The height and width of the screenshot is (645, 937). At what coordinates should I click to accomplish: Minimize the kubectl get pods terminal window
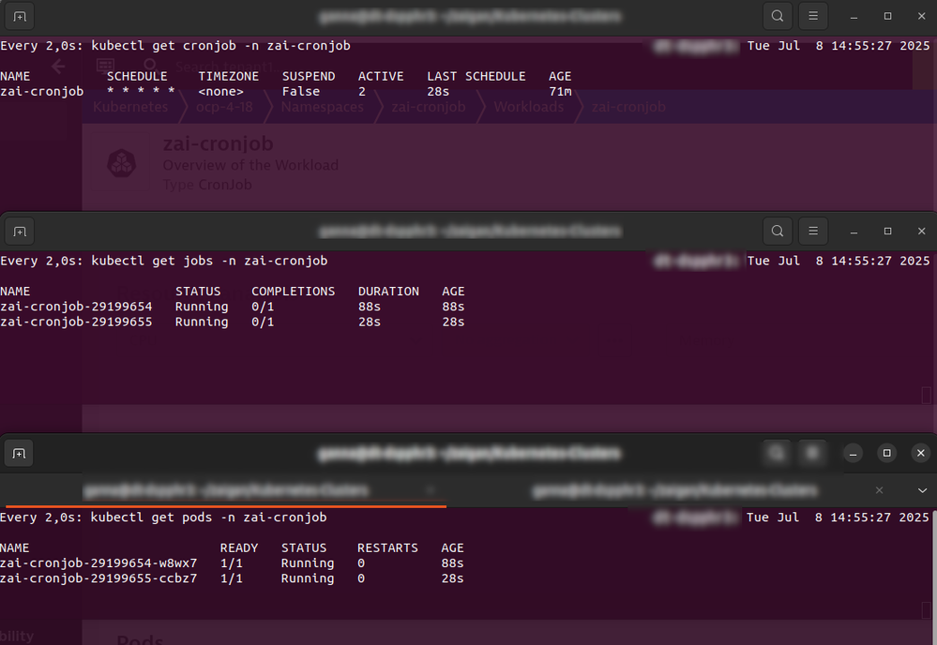853,454
